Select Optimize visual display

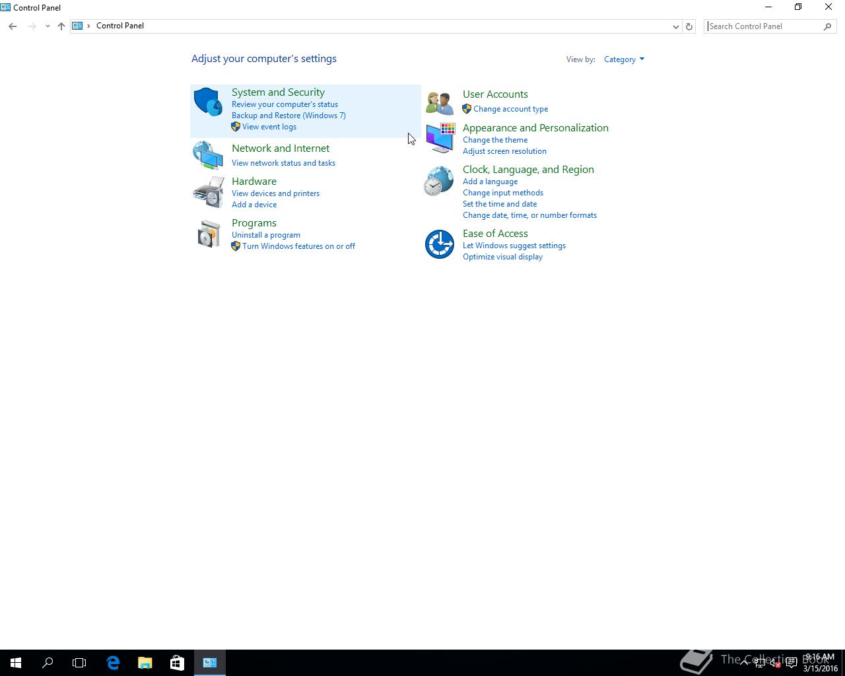tap(502, 257)
